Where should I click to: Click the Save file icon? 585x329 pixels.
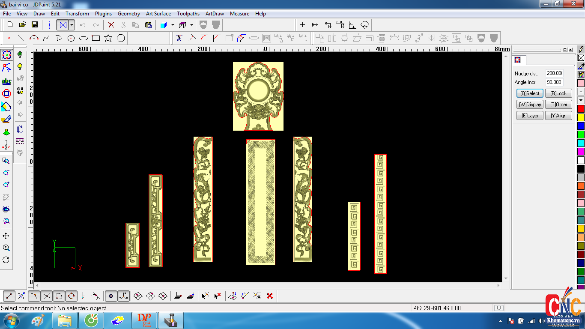pyautogui.click(x=35, y=25)
